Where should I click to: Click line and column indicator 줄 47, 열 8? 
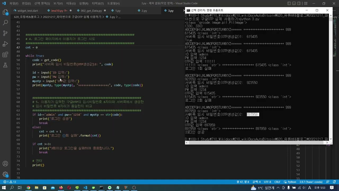pyautogui.click(x=243, y=182)
